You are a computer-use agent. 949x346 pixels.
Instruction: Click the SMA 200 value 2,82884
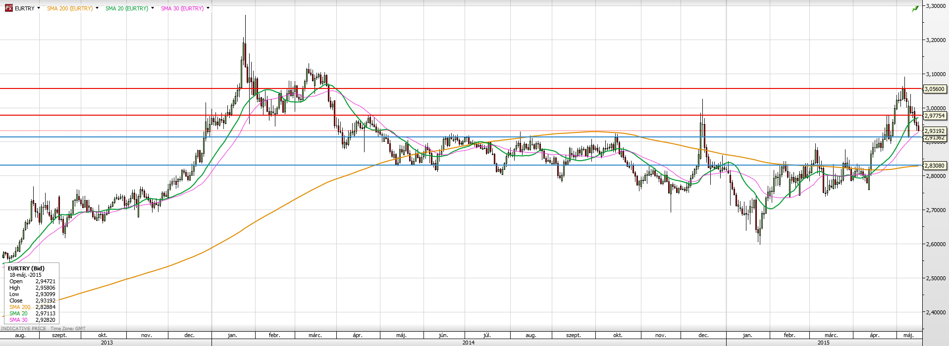point(46,307)
